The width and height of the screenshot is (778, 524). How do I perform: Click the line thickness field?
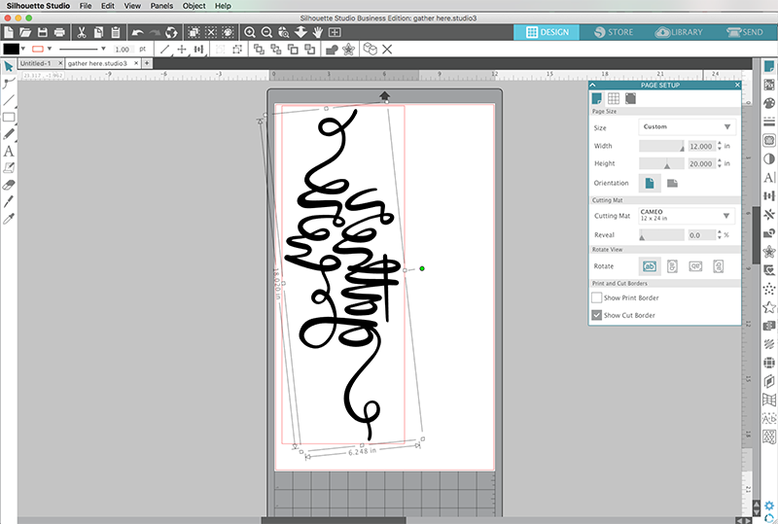coord(123,50)
